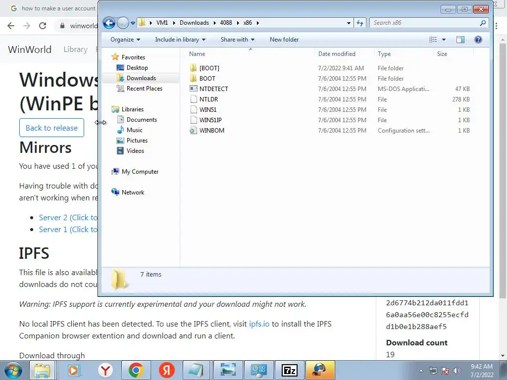This screenshot has width=507, height=380.
Task: Select the WINBOM configuration file icon
Action: (194, 131)
